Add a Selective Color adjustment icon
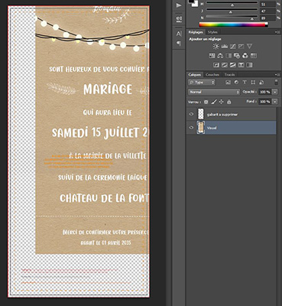This screenshot has width=282, height=306. pos(241,65)
